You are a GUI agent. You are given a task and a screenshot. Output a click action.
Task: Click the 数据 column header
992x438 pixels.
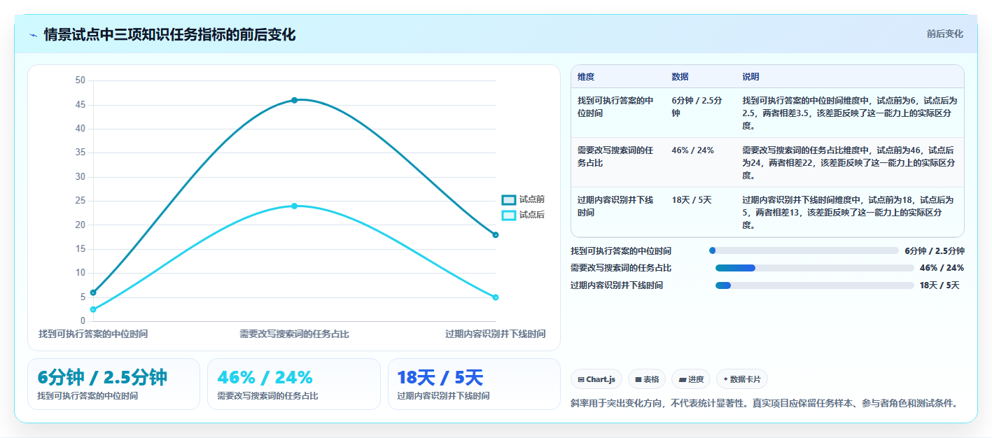tap(680, 77)
